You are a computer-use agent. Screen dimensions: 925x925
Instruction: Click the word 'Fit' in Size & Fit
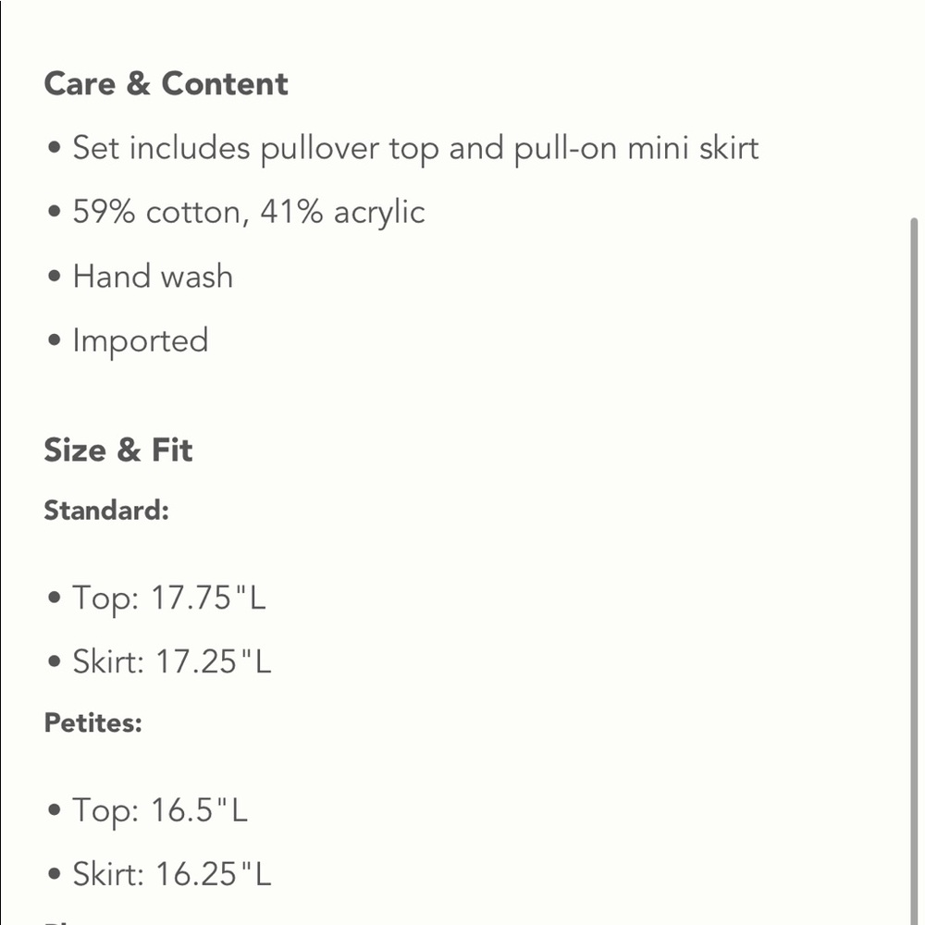(x=173, y=450)
